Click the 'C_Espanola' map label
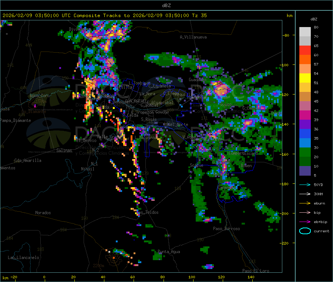This screenshot has width=333, height=282. 159,86
